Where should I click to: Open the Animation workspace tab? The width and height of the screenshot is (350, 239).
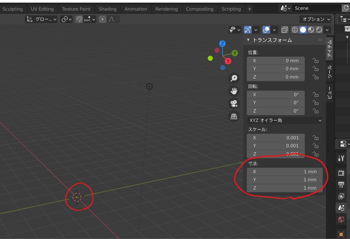(x=136, y=9)
